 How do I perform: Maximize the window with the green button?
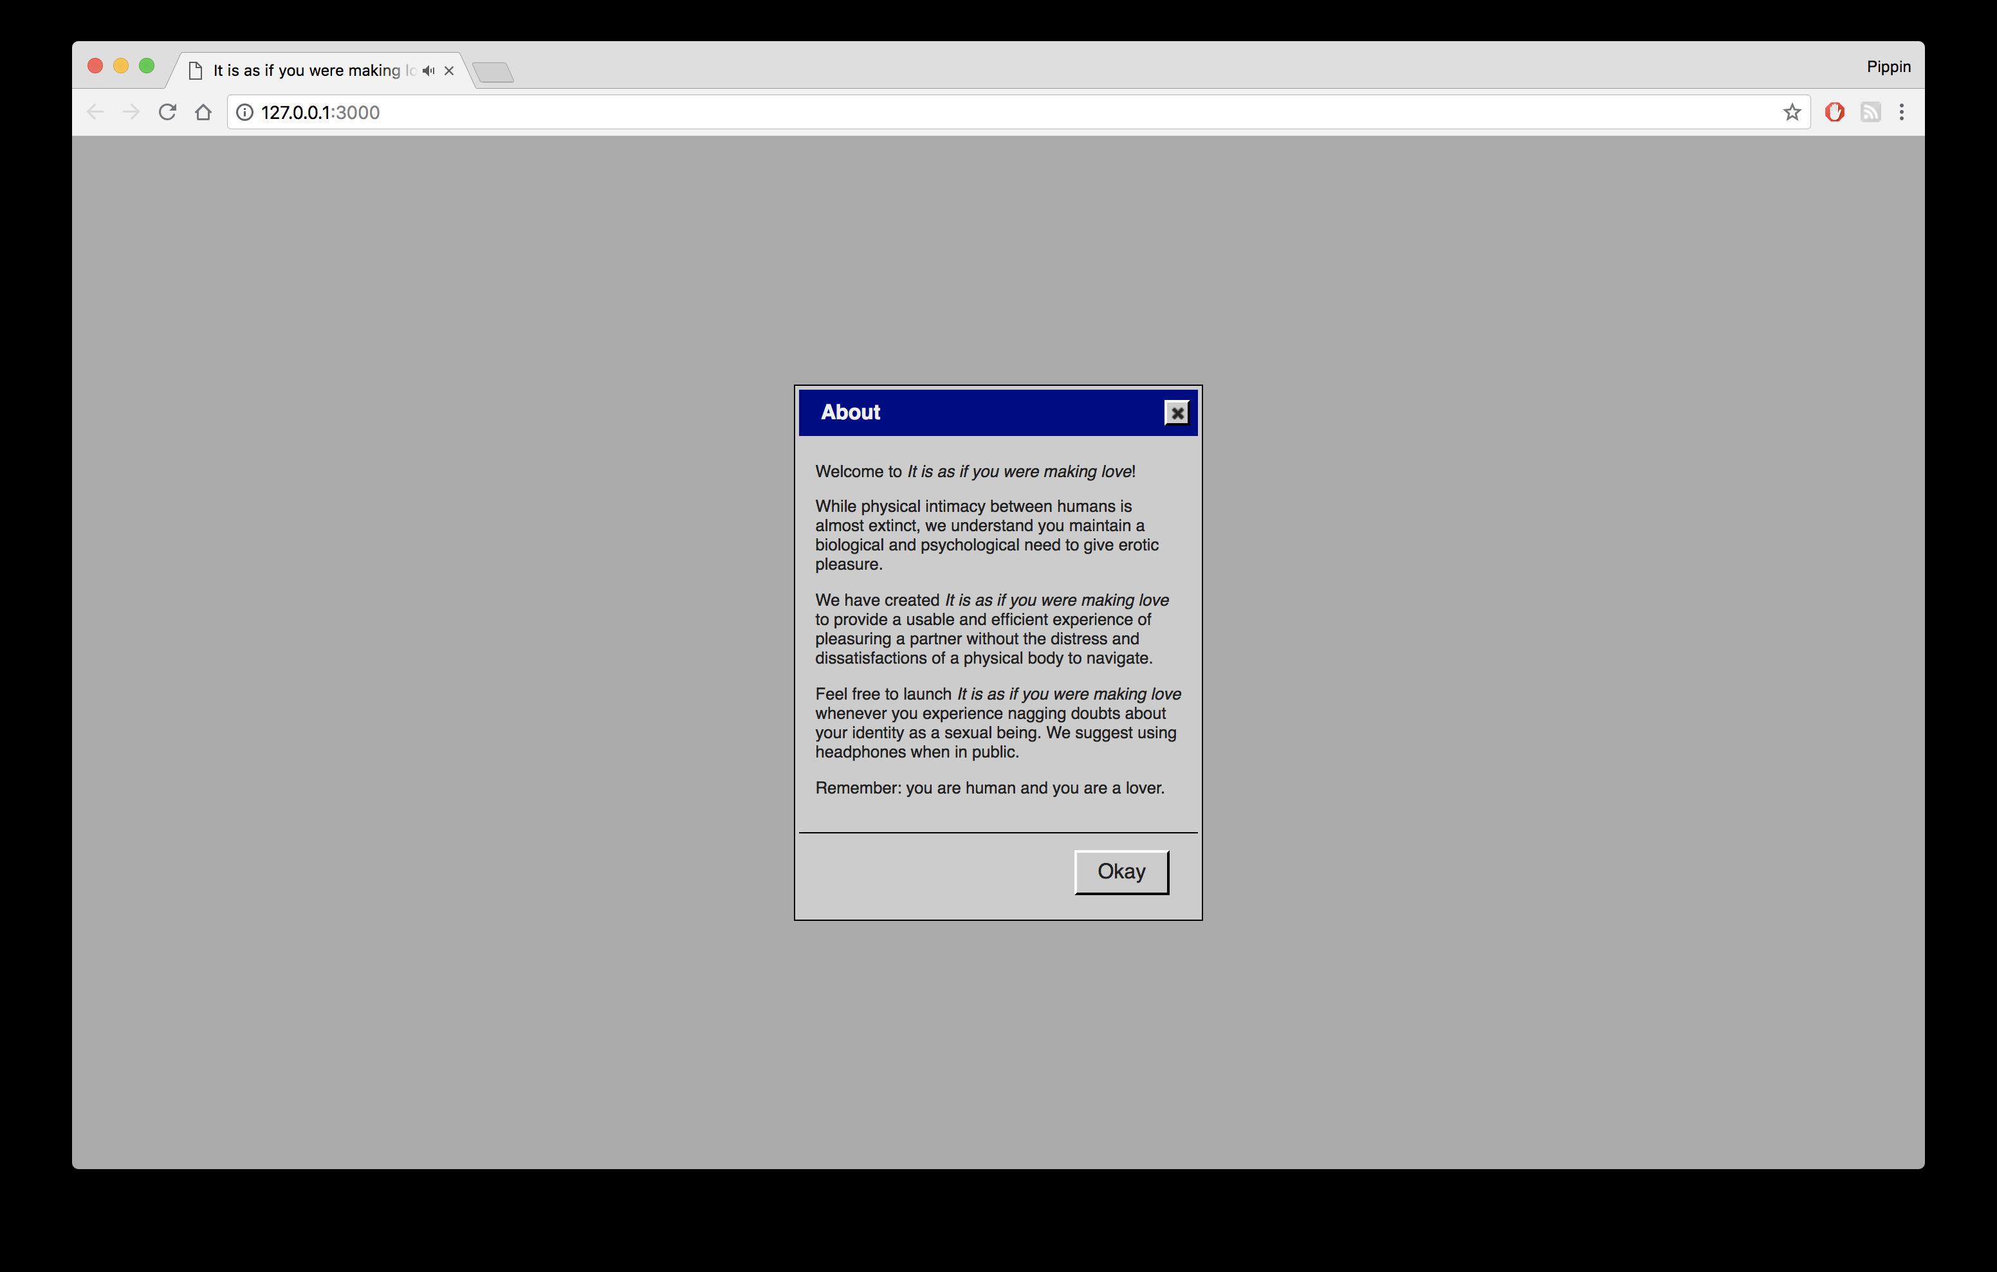[147, 66]
